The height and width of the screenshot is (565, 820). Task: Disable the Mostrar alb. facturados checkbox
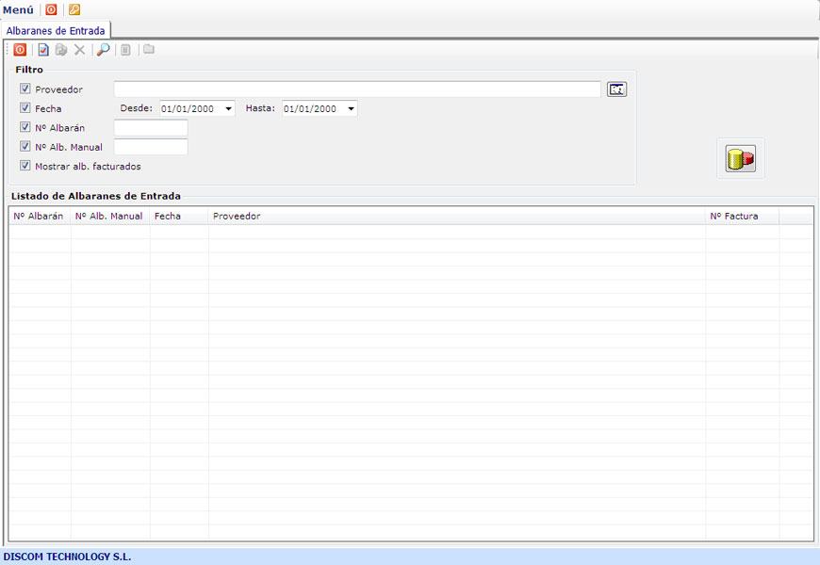pos(25,166)
